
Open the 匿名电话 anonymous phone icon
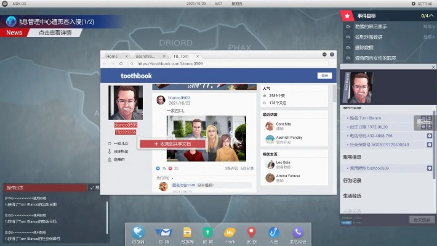tap(298, 232)
